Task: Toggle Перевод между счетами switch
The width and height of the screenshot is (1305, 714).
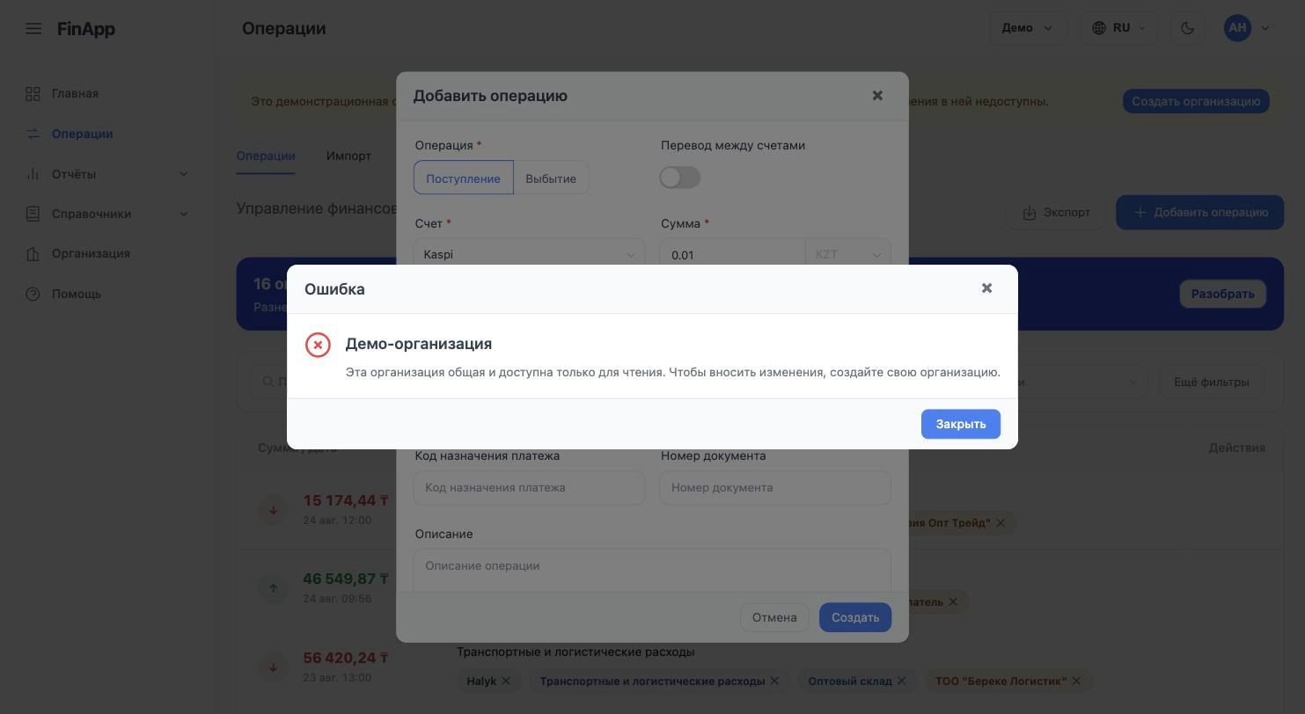Action: [x=679, y=178]
